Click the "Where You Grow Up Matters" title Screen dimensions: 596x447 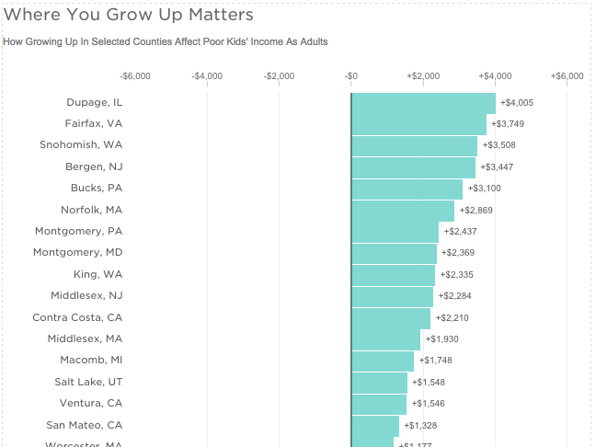pyautogui.click(x=129, y=16)
